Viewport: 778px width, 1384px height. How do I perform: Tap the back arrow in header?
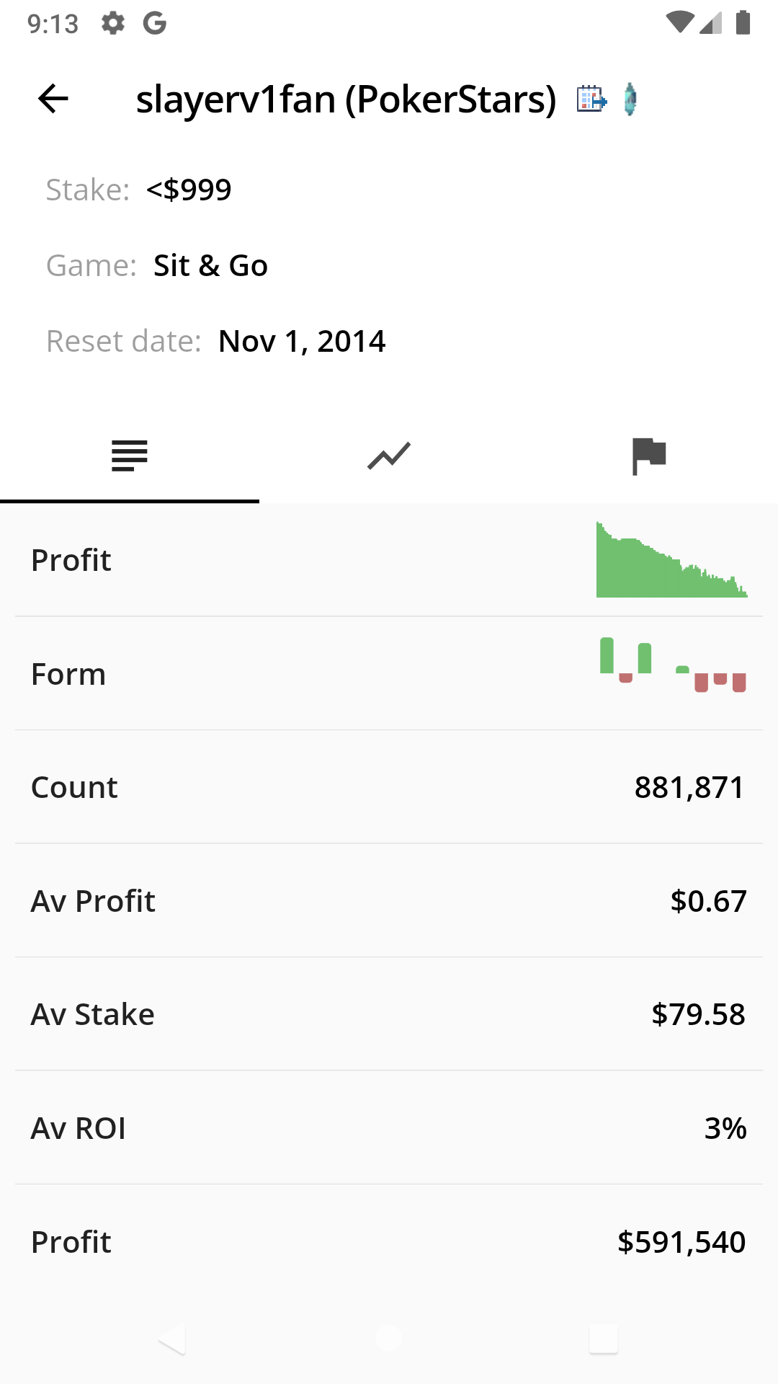(53, 99)
